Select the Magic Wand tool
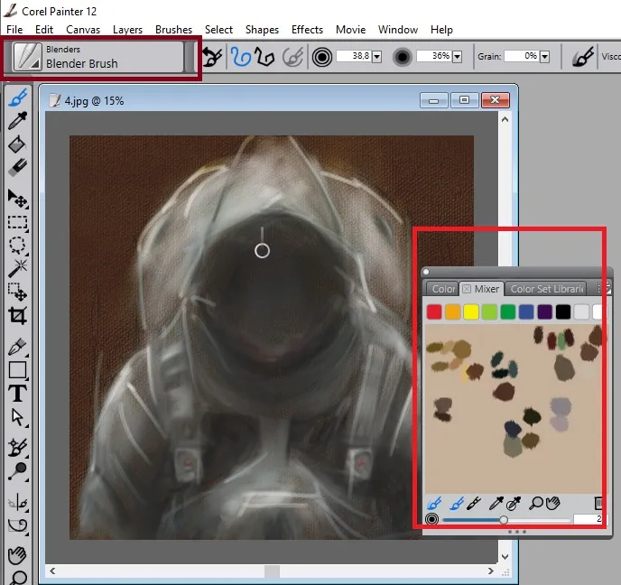Viewport: 621px width, 585px height. [17, 268]
